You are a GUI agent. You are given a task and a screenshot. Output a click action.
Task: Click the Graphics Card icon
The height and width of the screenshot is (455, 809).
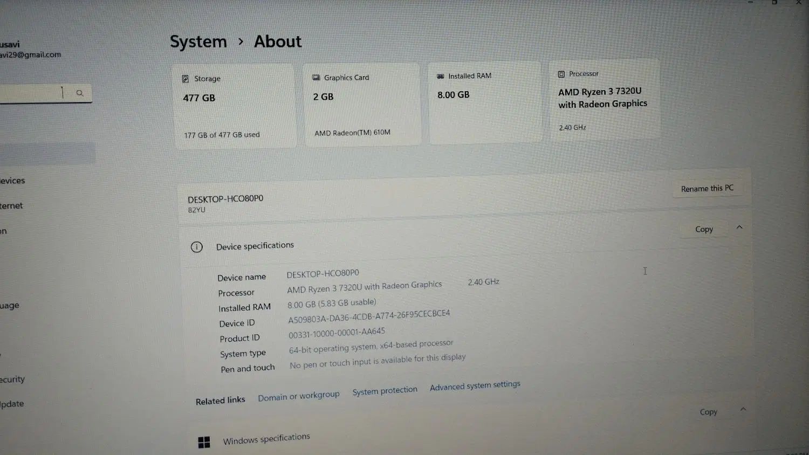pyautogui.click(x=316, y=78)
